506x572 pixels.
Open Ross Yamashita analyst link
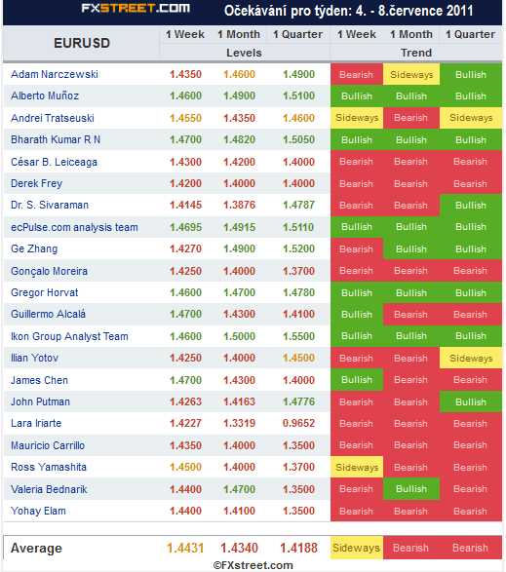(49, 467)
